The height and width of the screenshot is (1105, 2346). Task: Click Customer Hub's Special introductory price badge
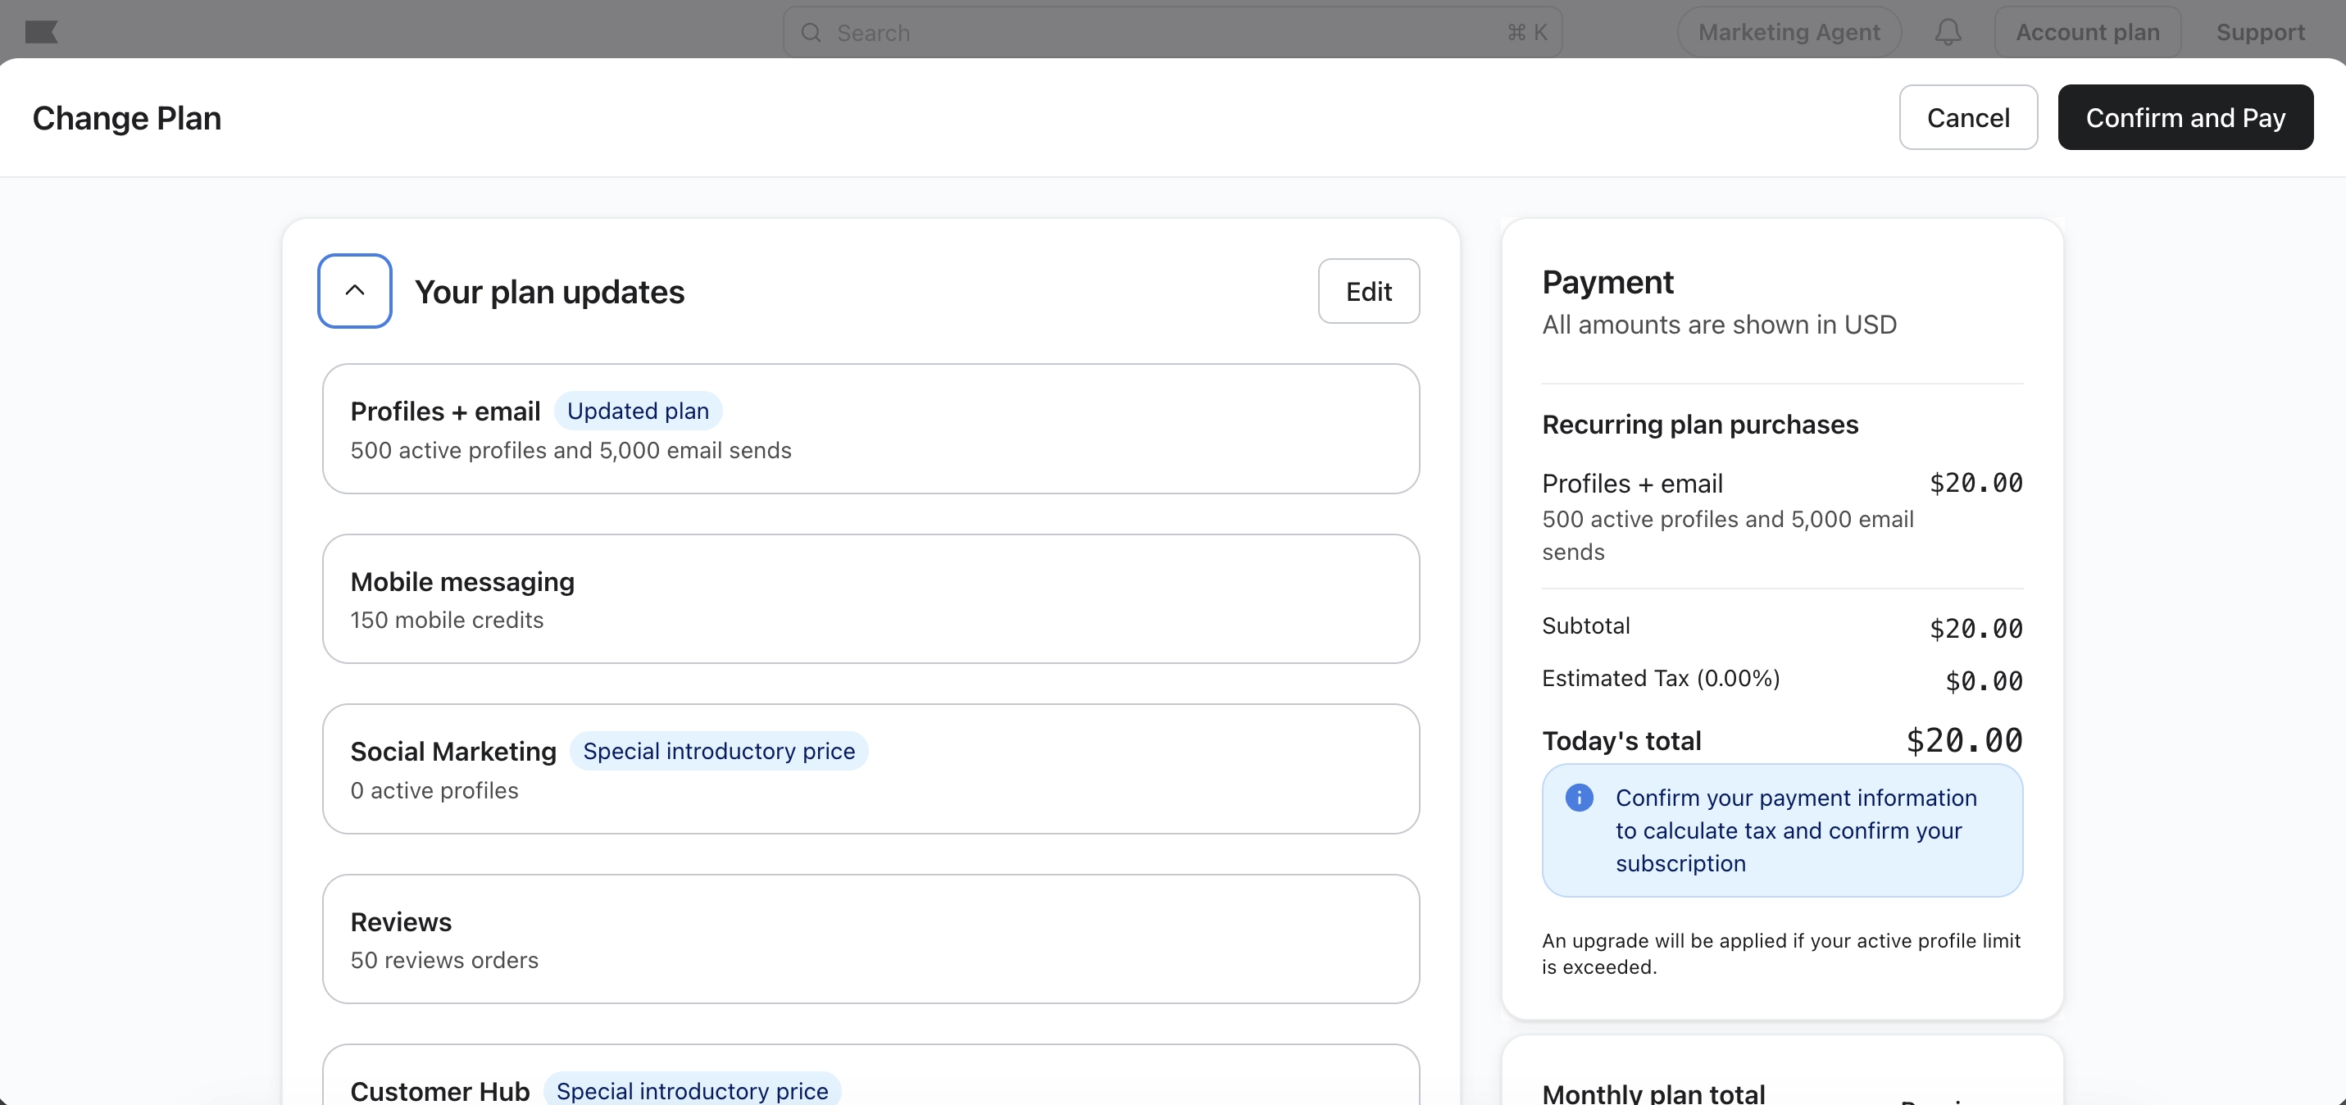click(x=692, y=1089)
